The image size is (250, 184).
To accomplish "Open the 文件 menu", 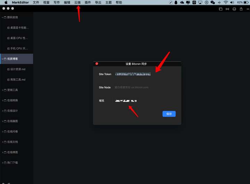I will click(36, 2).
